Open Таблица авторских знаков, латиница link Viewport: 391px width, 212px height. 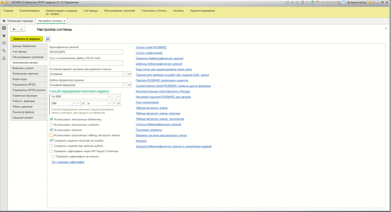point(158,113)
